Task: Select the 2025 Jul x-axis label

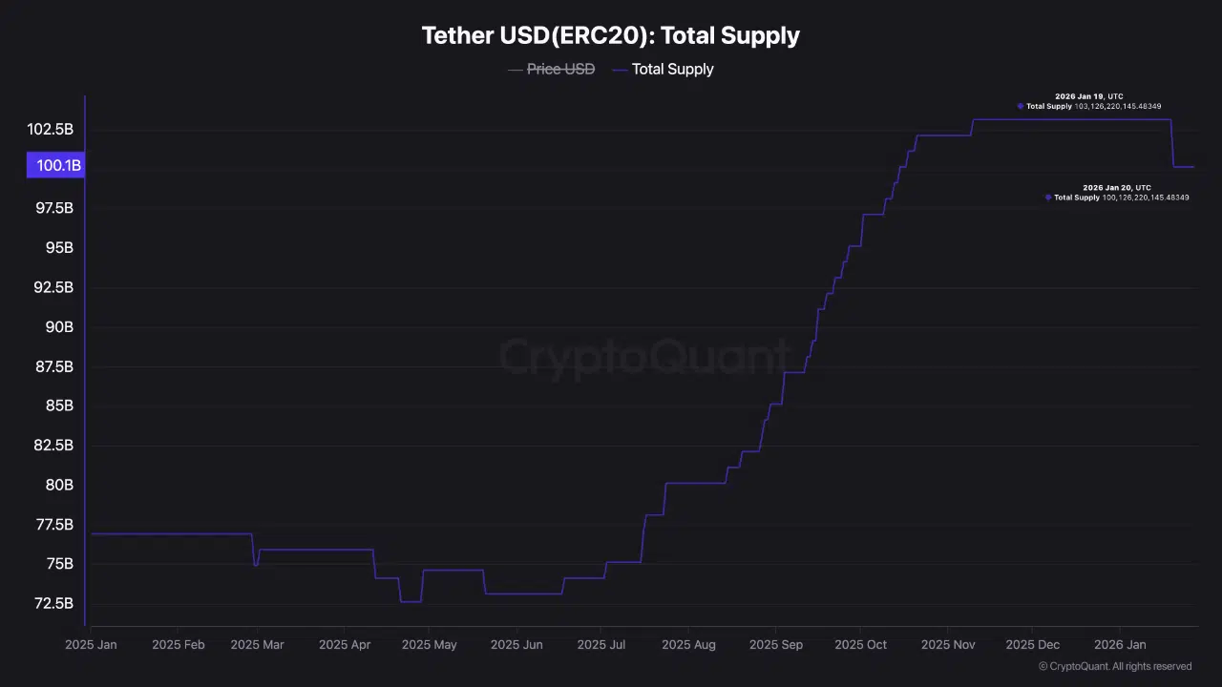Action: coord(601,645)
